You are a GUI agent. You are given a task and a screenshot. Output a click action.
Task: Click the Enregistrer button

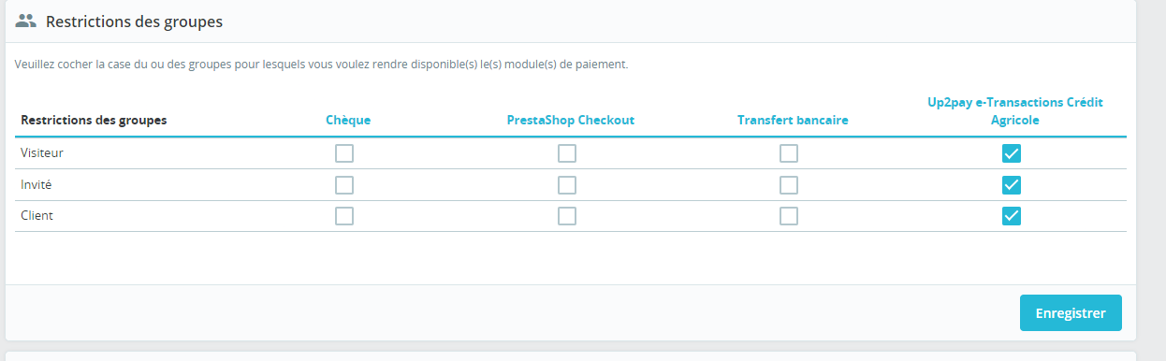[x=1071, y=313]
